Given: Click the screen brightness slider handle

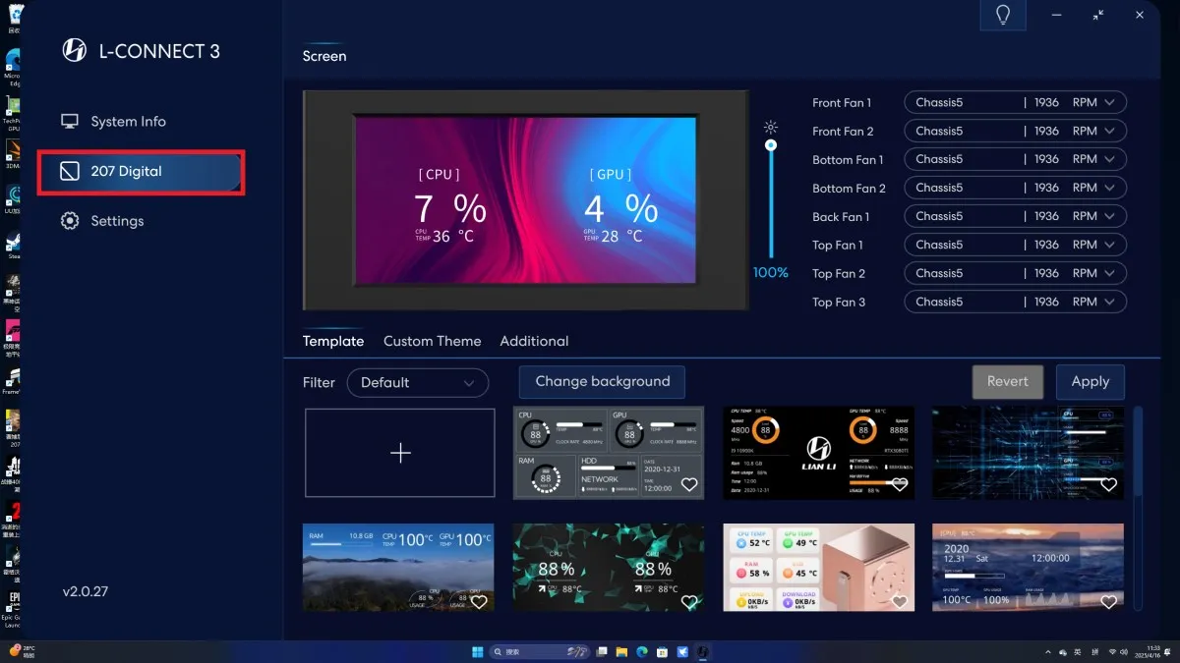Looking at the screenshot, I should coord(771,145).
